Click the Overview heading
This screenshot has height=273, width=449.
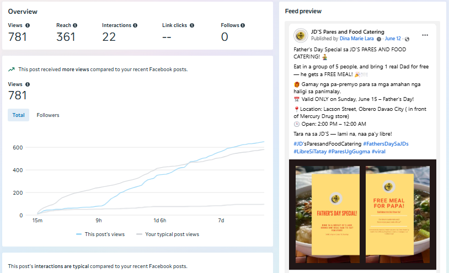pos(23,12)
